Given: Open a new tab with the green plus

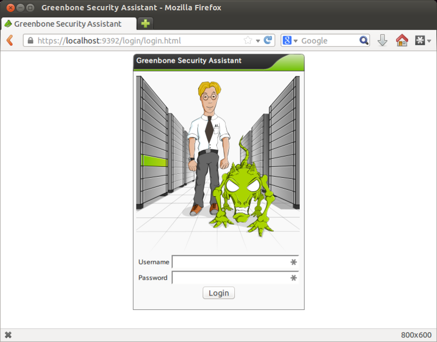Looking at the screenshot, I should (x=145, y=23).
